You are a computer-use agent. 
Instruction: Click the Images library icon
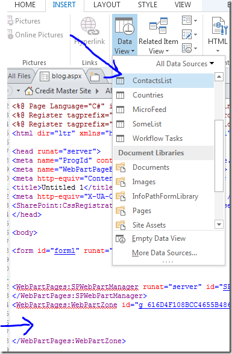121,182
